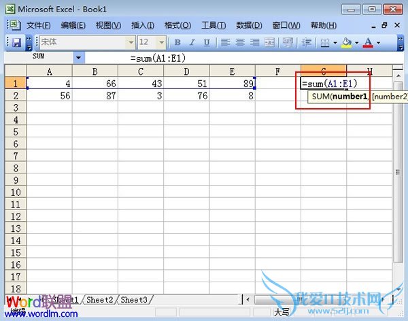
Task: Click the fill color bucket
Action: pyautogui.click(x=347, y=42)
